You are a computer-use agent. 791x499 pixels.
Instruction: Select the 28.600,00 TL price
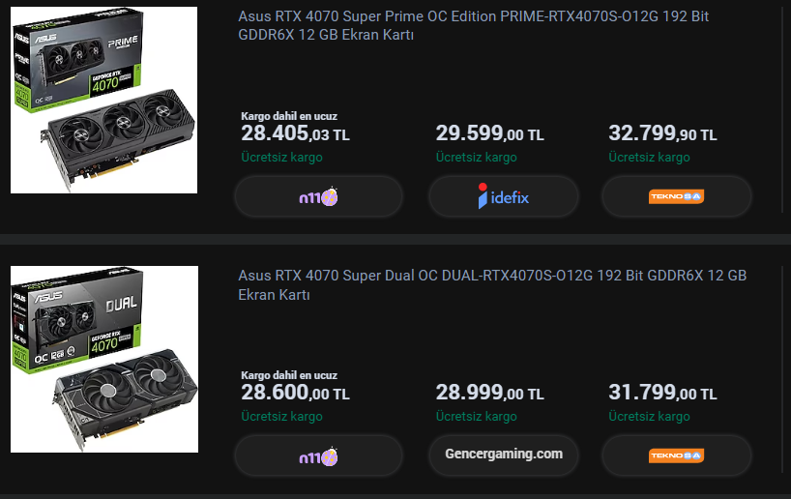click(x=295, y=393)
